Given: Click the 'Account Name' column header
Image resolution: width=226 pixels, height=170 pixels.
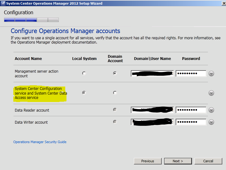Looking at the screenshot, I should 28,59.
